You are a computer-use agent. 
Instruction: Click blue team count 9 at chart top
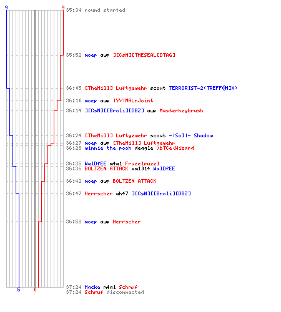click(x=6, y=7)
